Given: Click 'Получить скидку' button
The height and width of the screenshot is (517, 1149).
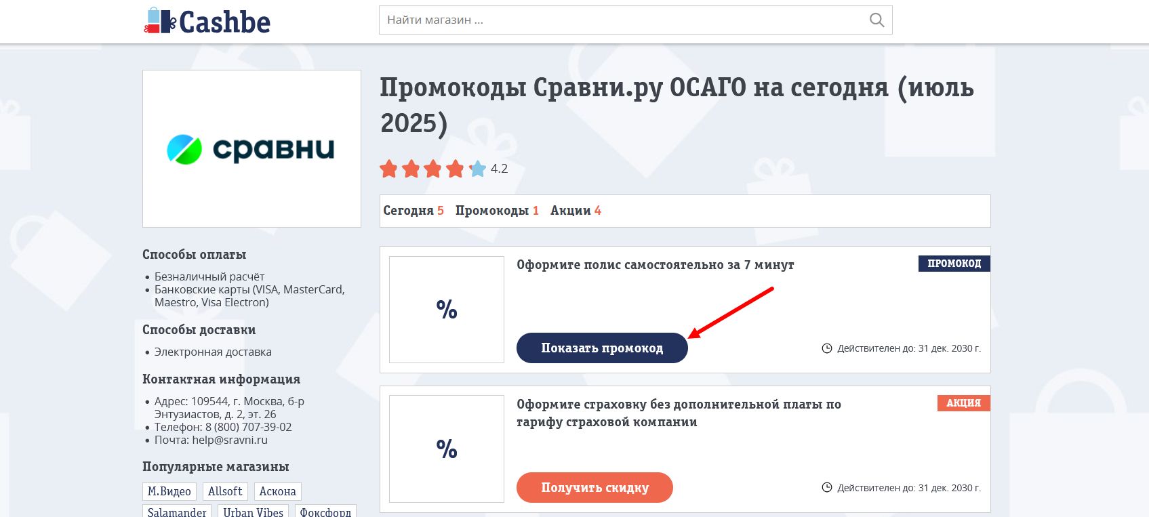Looking at the screenshot, I should coord(594,487).
